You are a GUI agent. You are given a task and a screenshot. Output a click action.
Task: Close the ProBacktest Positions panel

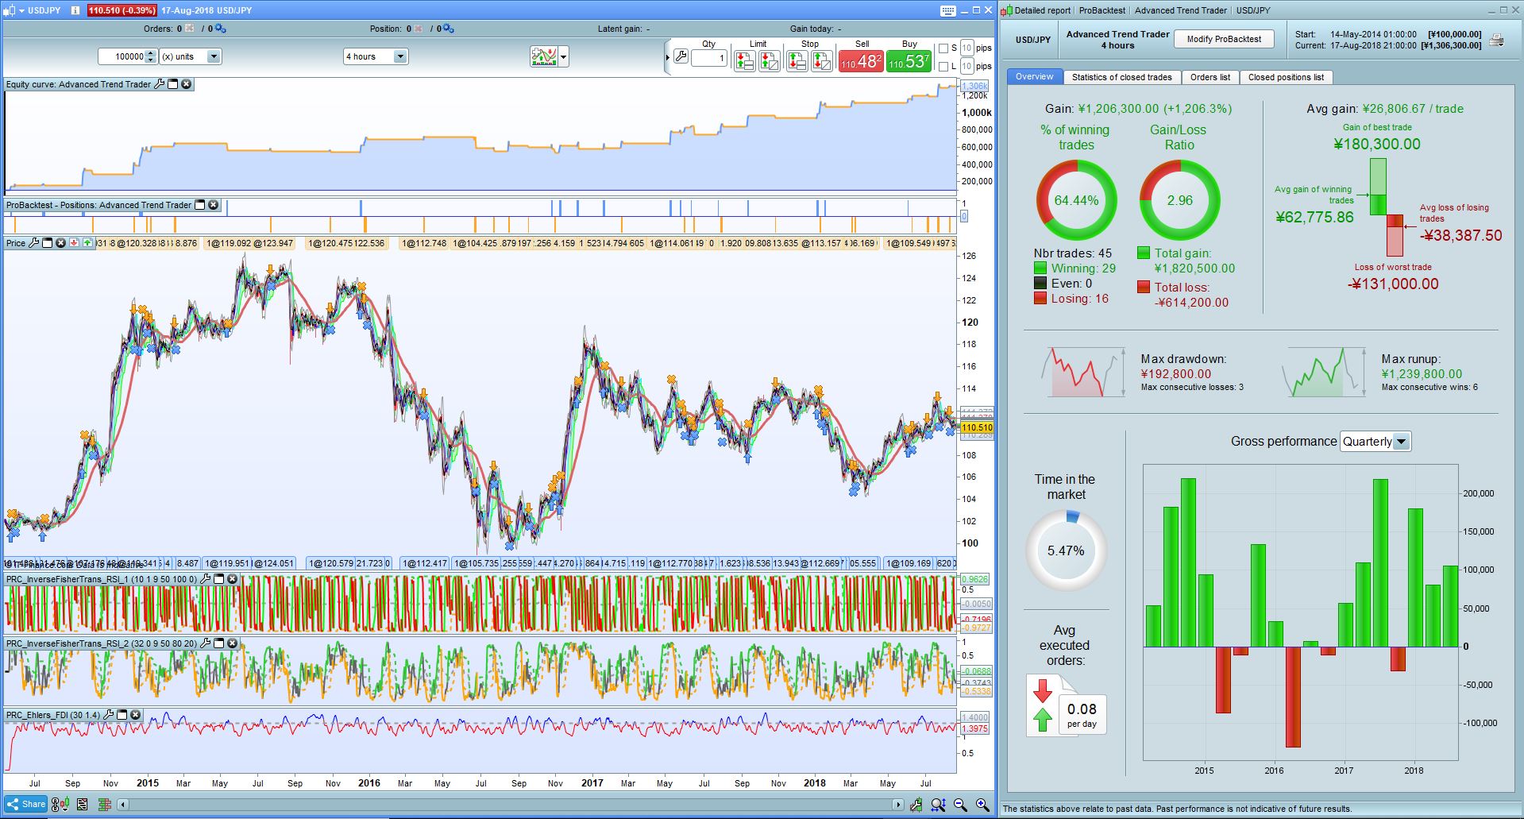click(213, 205)
